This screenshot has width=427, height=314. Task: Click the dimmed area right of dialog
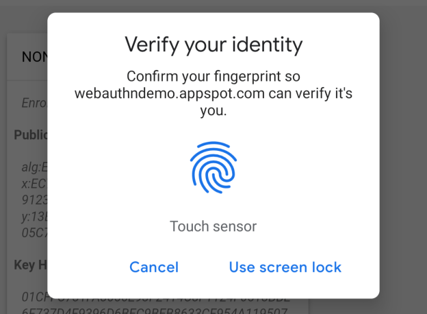[x=404, y=158]
